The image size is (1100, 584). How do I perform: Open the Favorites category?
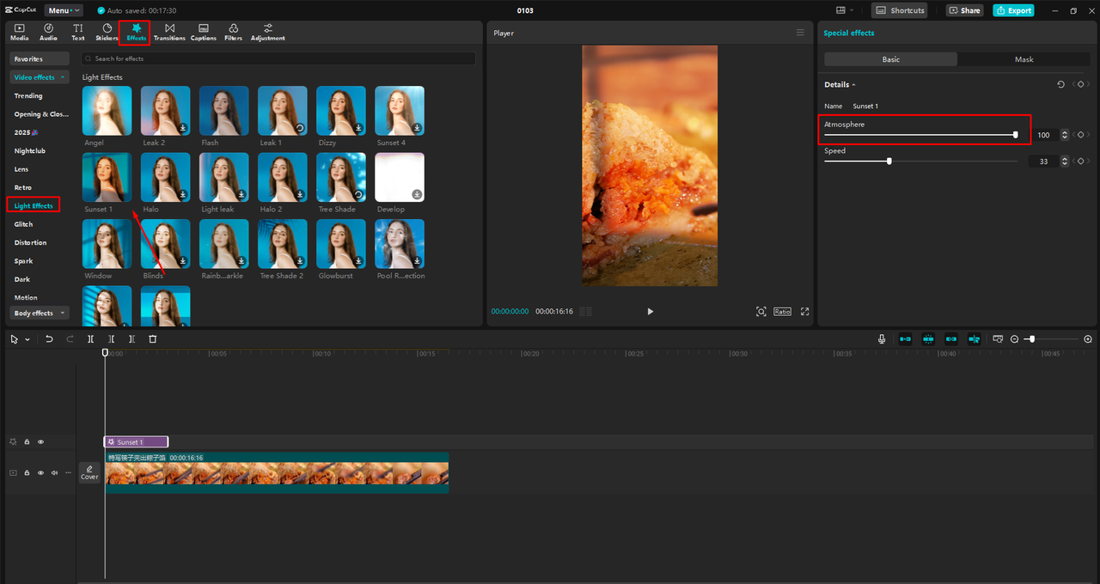tap(40, 59)
